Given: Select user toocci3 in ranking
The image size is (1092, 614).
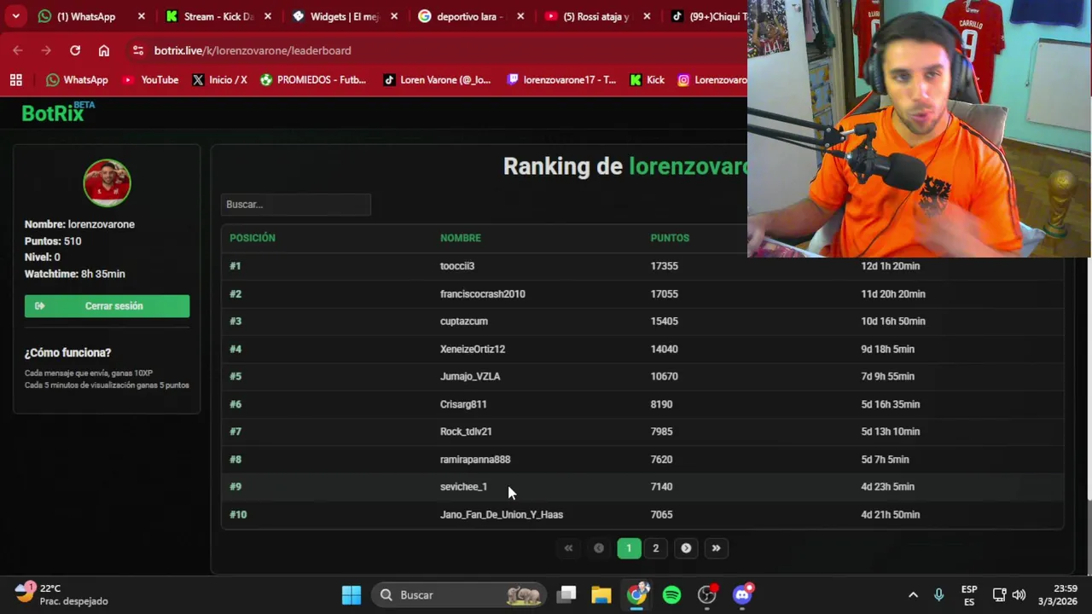Looking at the screenshot, I should coord(457,266).
